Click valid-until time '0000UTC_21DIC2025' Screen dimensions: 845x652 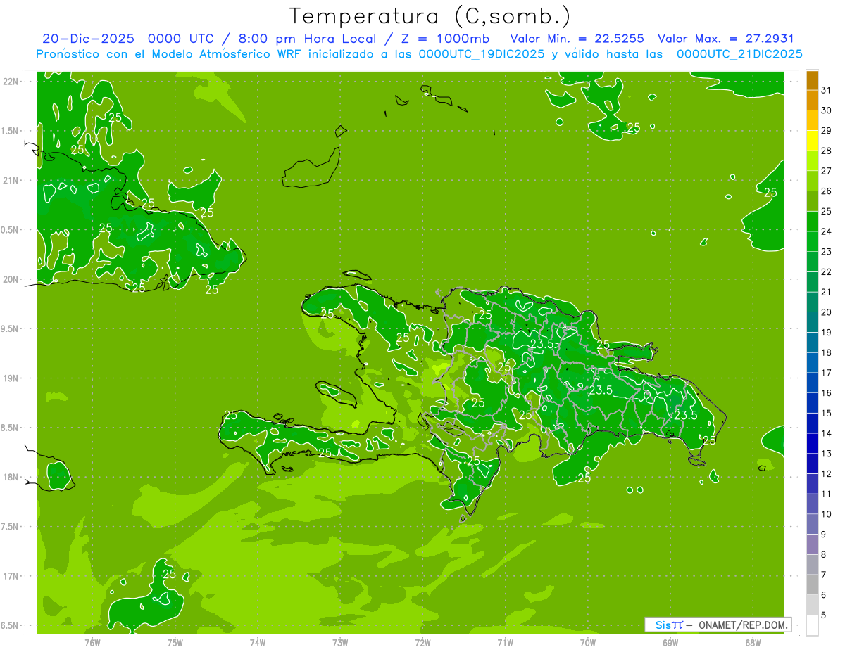click(739, 54)
